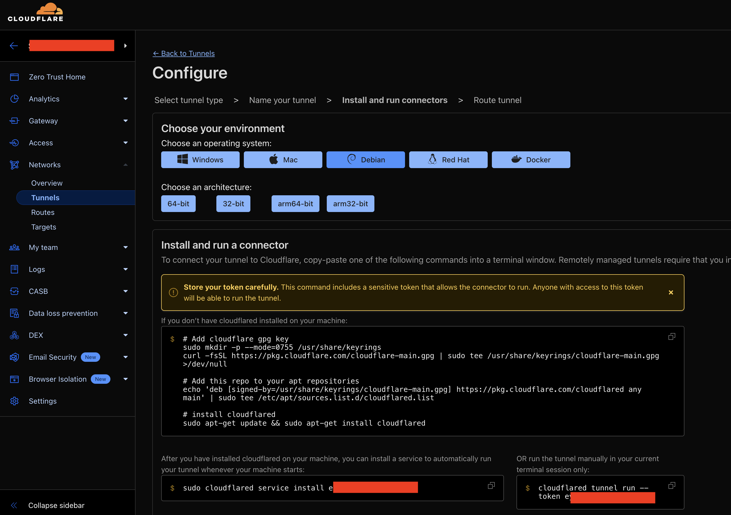
Task: Collapse the Networks section arrow
Action: click(x=125, y=165)
